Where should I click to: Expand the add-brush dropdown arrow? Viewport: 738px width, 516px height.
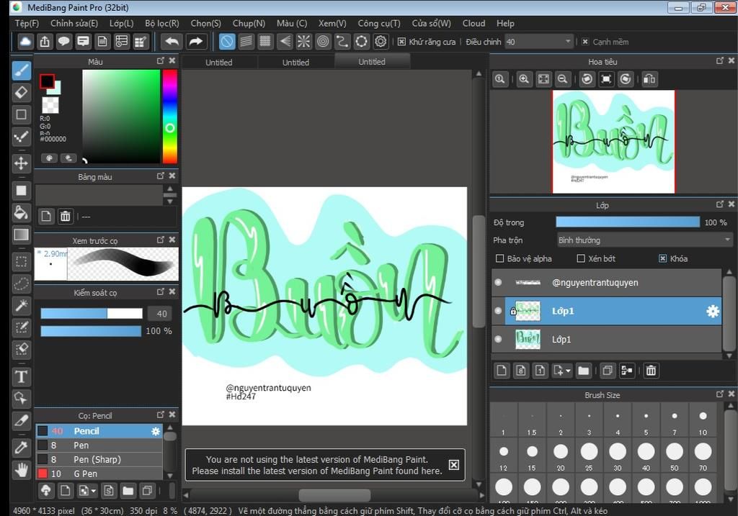click(94, 491)
